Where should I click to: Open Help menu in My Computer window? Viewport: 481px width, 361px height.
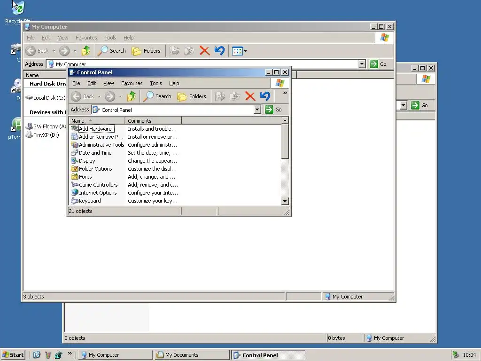129,38
